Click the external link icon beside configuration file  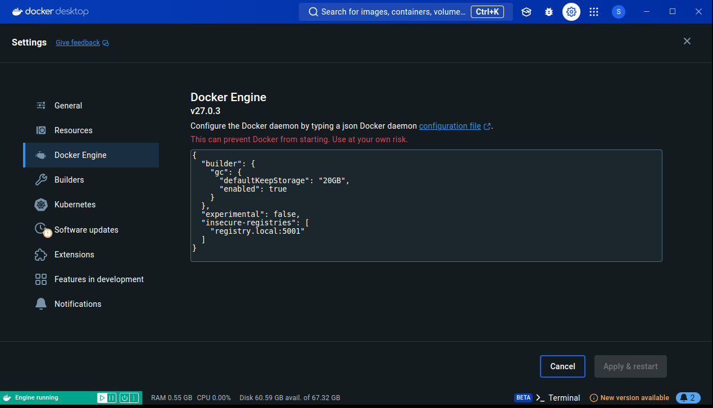coord(487,126)
